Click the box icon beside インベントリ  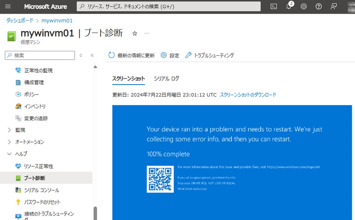coord(18,106)
